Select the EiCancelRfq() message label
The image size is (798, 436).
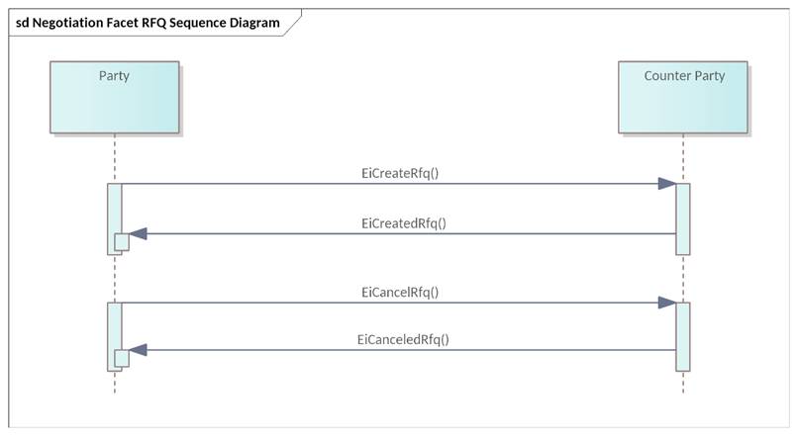coord(401,292)
